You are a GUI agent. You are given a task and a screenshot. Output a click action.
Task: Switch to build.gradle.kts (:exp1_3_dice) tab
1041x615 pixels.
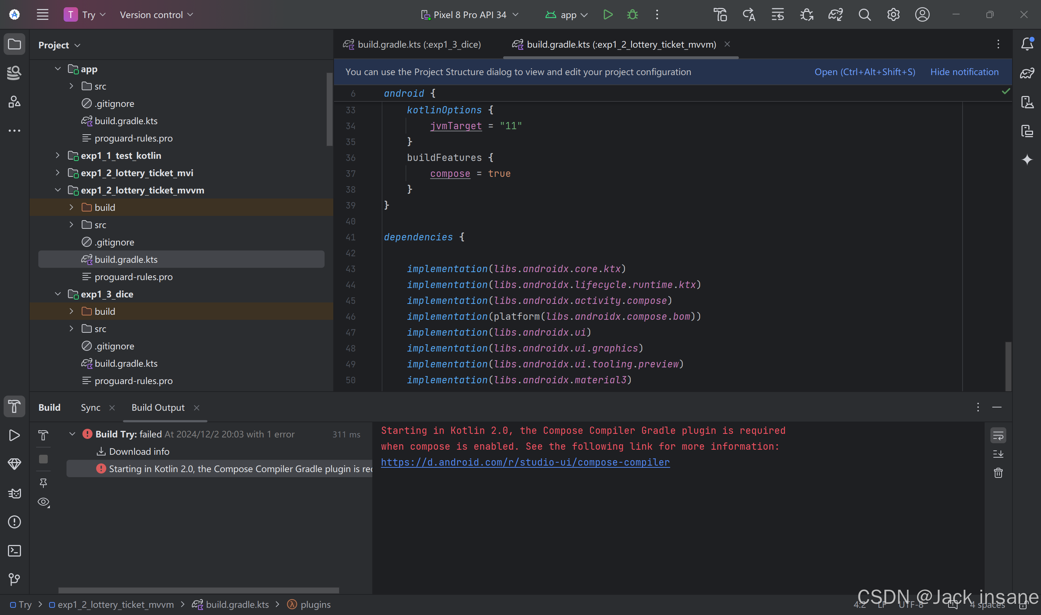418,44
